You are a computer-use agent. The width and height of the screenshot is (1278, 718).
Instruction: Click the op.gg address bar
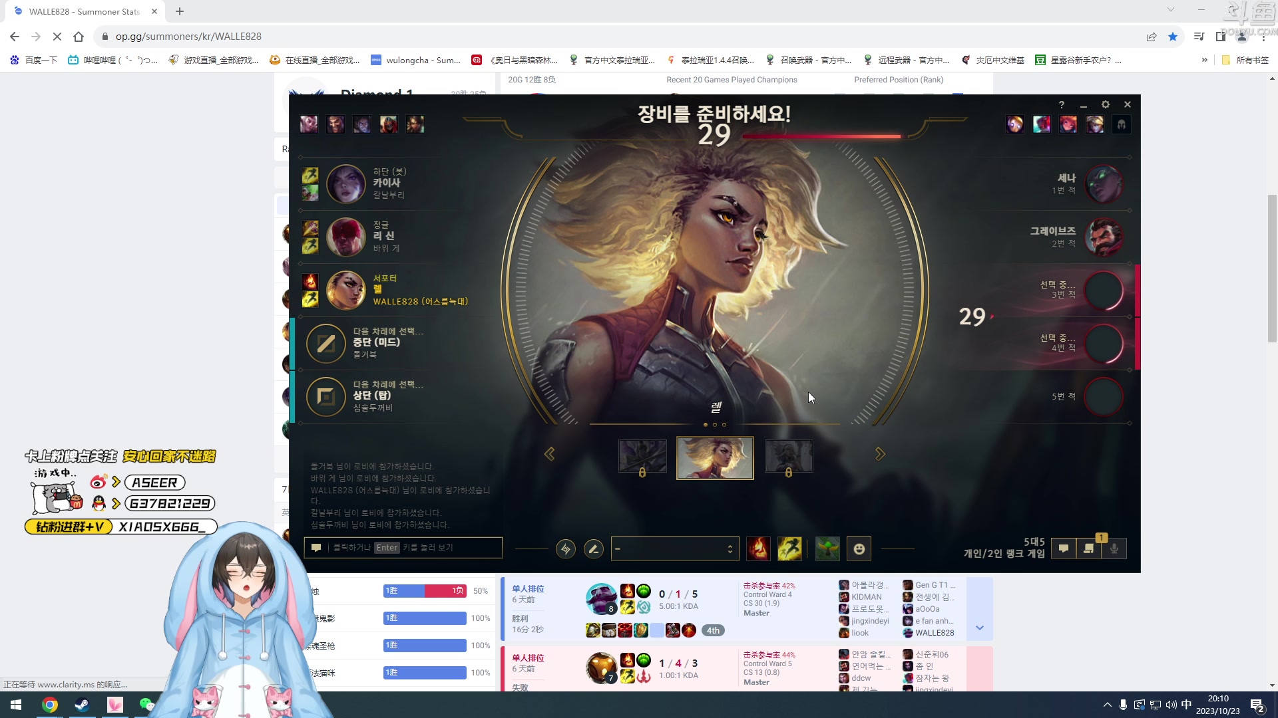(619, 37)
